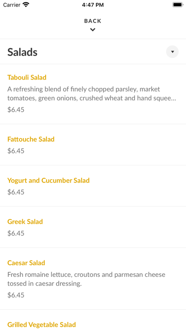
Task: Tap the Caesar Salad $6.45 price
Action: click(16, 295)
